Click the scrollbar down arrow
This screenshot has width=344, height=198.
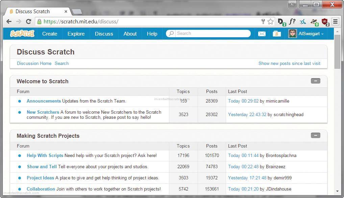pos(338,191)
